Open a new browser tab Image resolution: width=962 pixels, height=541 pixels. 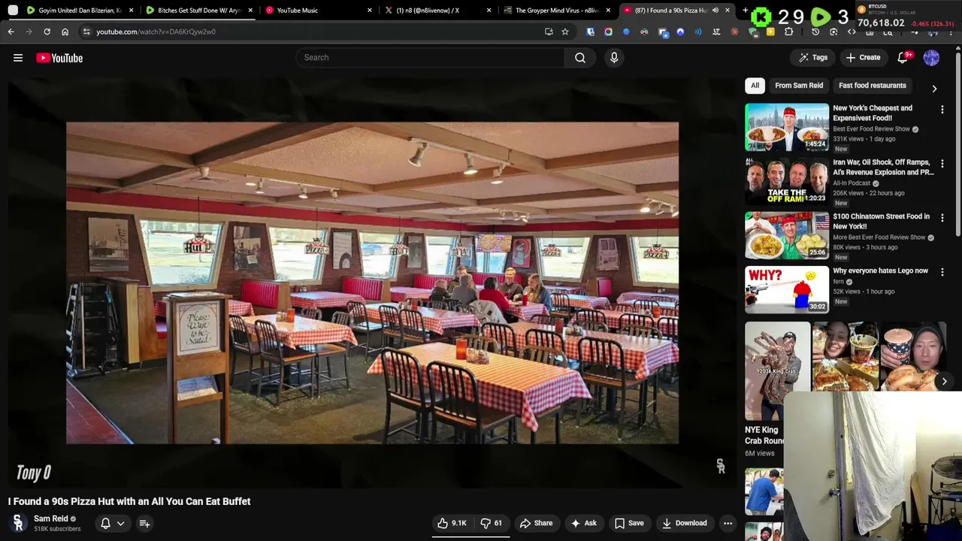(746, 11)
